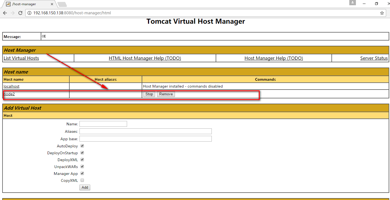Uncheck the Manager App checkbox
This screenshot has height=200, width=390.
point(82,173)
